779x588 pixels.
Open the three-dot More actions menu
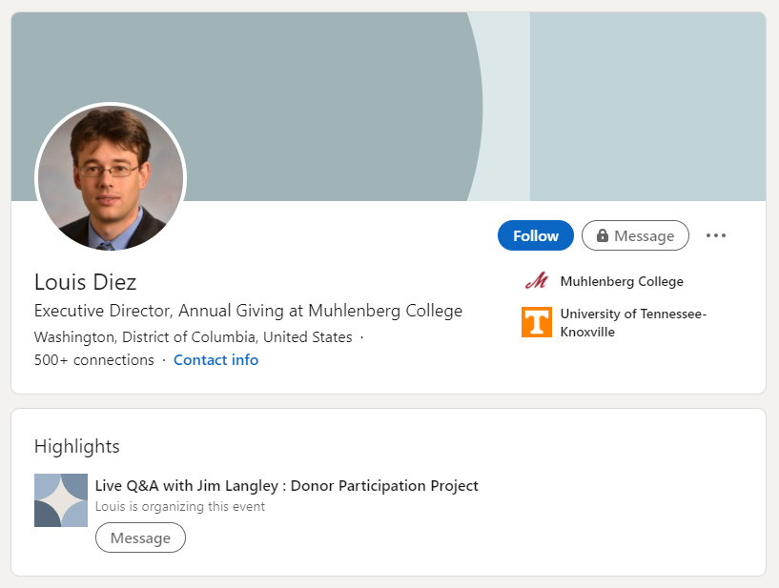tap(716, 235)
